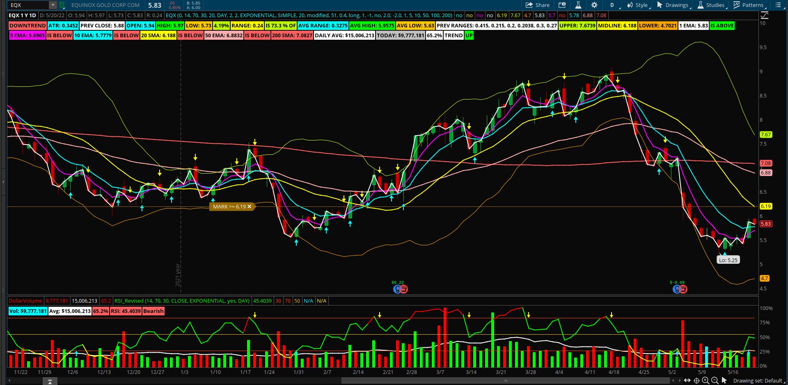Click the EQUINOX GOLD CORP COM name

coord(105,5)
